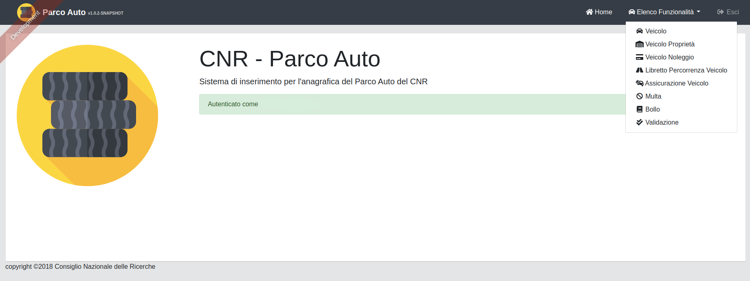Open the Veicolo menu entry
The width and height of the screenshot is (750, 281).
tap(681, 31)
